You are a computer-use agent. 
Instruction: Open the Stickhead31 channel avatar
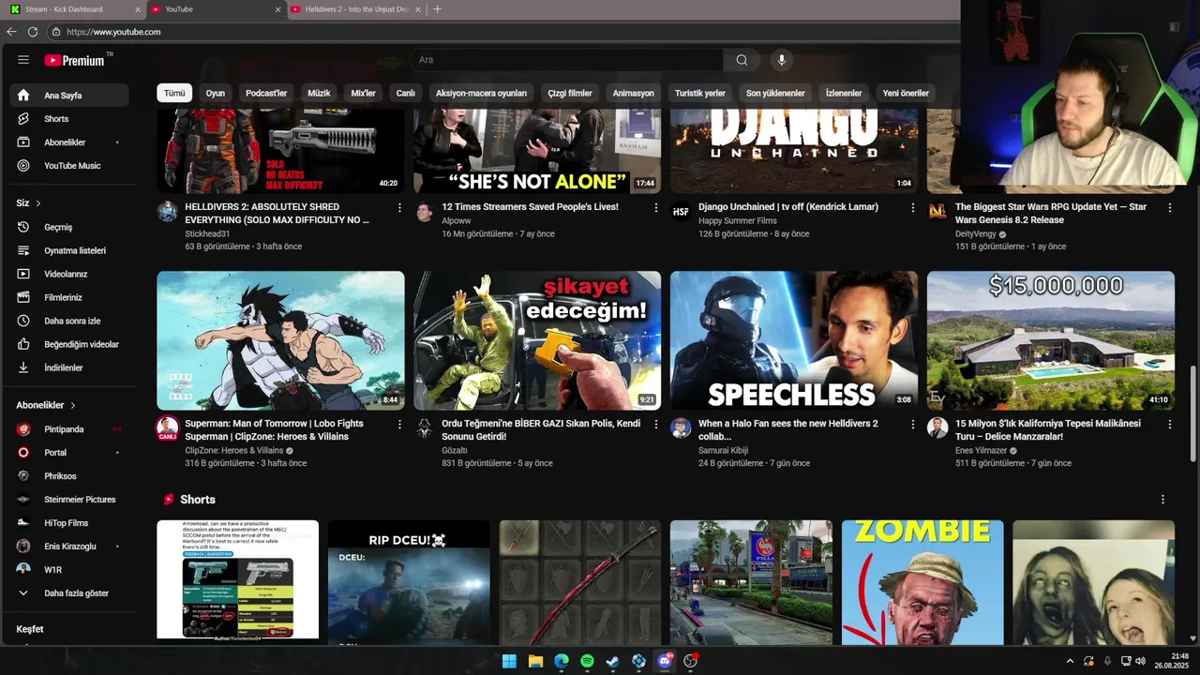(168, 211)
